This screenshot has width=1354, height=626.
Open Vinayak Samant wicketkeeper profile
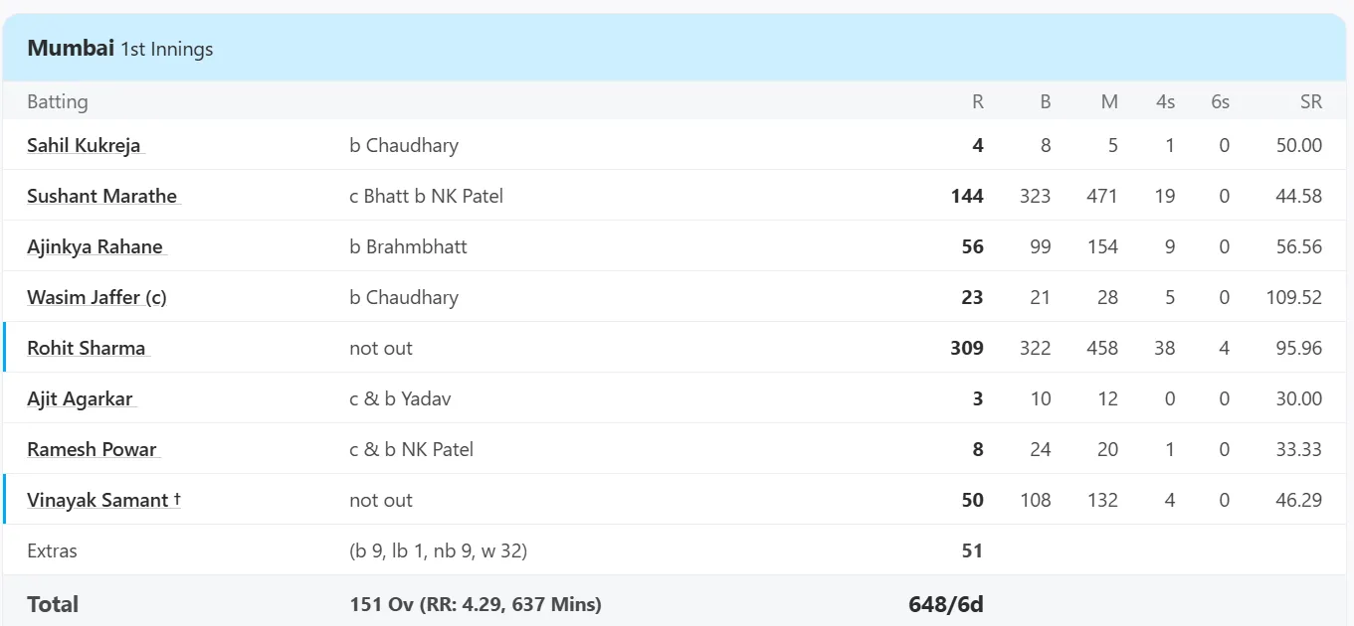(x=103, y=500)
